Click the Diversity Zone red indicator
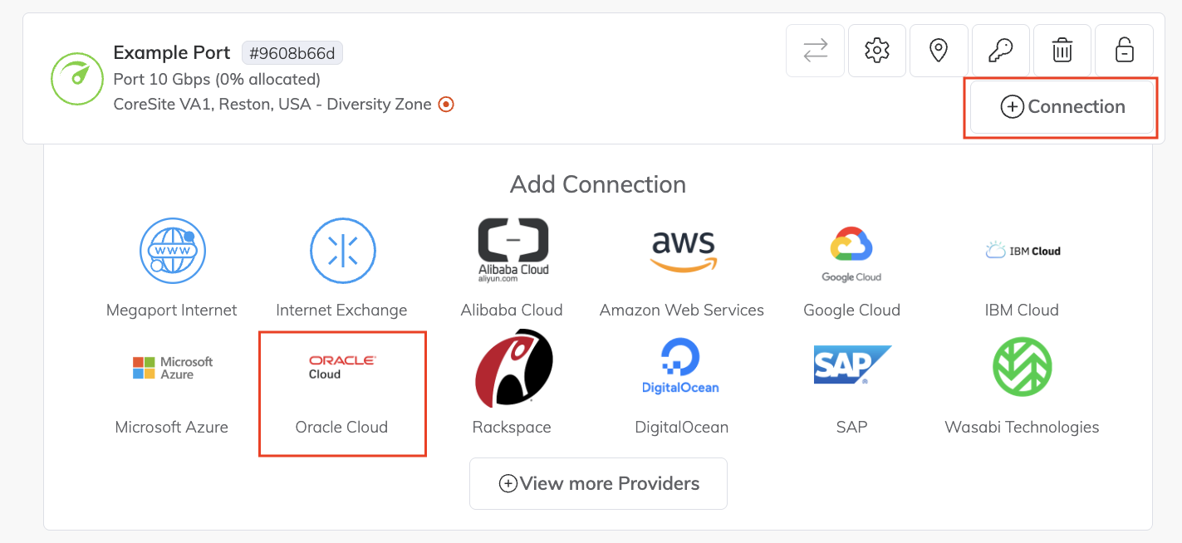The width and height of the screenshot is (1182, 543). click(x=446, y=104)
